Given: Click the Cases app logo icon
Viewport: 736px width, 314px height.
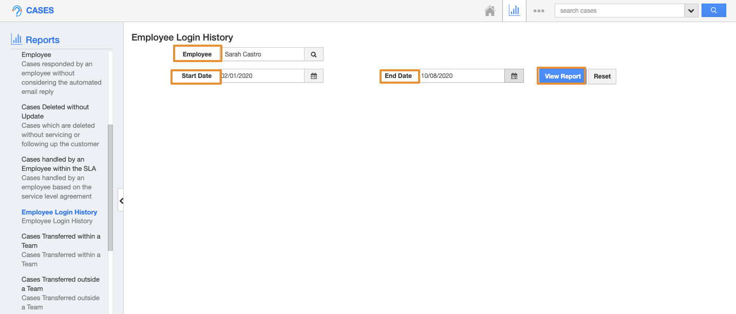Looking at the screenshot, I should coord(17,11).
